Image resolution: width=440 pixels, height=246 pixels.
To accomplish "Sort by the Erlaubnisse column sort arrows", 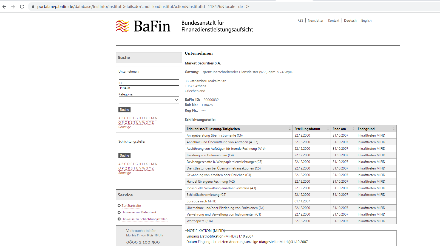I will tap(290, 129).
